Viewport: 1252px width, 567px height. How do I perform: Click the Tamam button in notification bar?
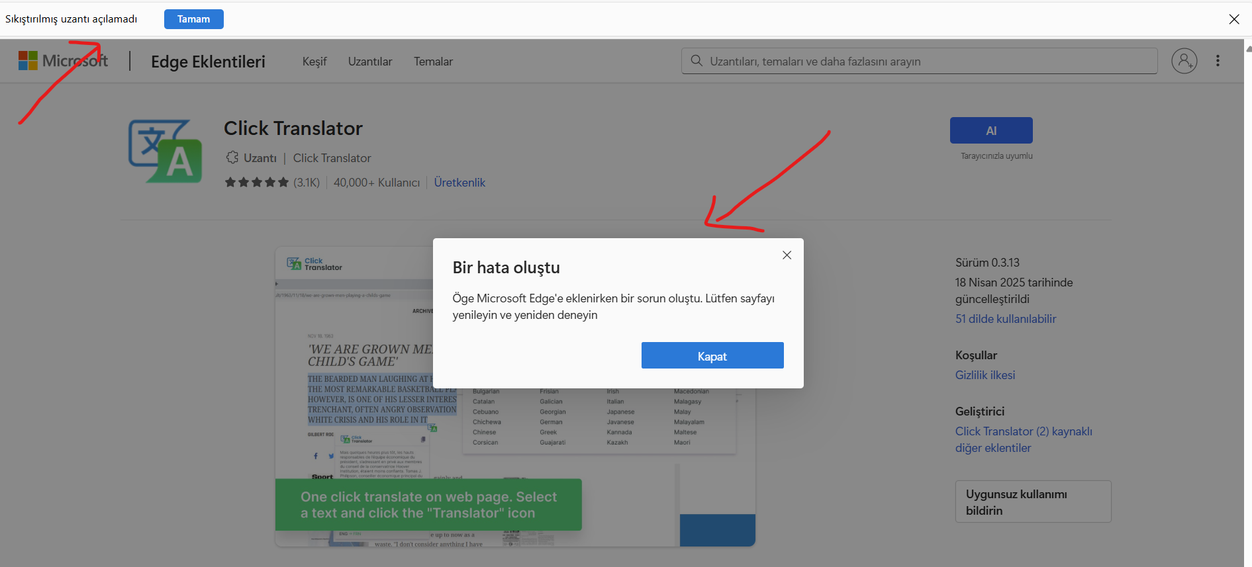(x=193, y=19)
